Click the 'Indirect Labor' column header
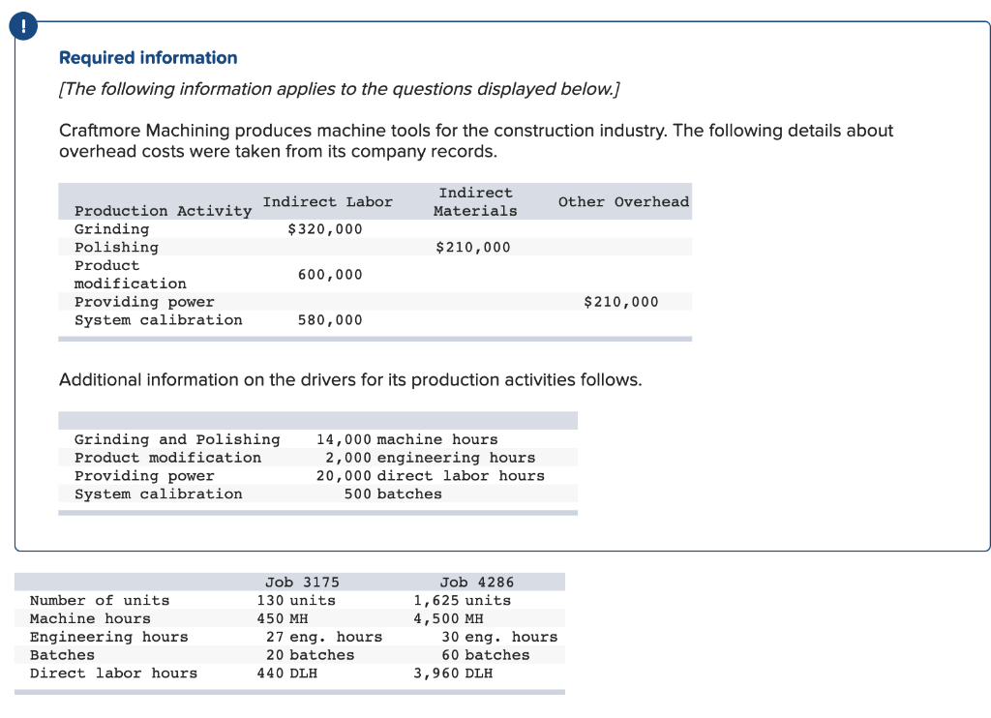The height and width of the screenshot is (718, 991). [327, 201]
